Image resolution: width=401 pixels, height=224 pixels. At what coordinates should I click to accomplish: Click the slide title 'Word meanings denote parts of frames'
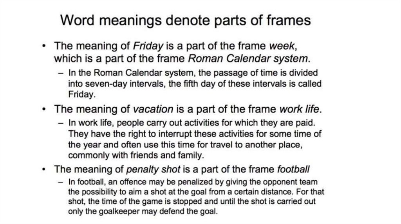tap(186, 20)
